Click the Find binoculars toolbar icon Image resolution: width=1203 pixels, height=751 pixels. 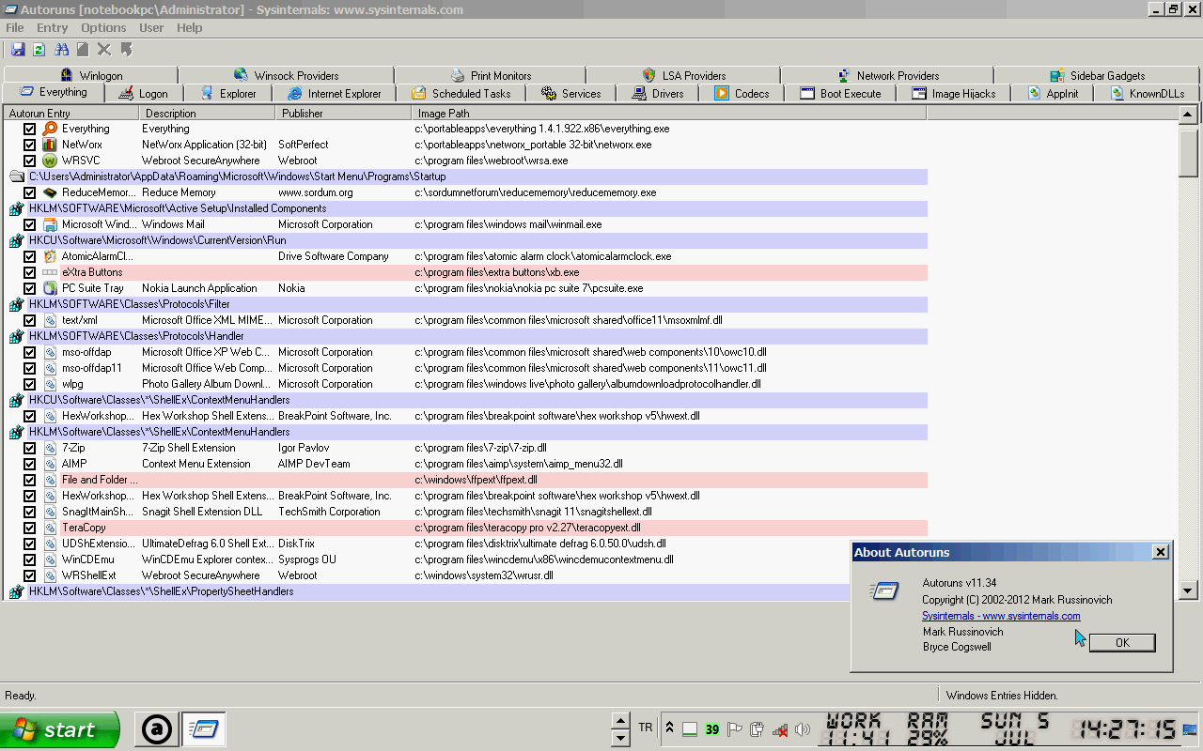62,49
